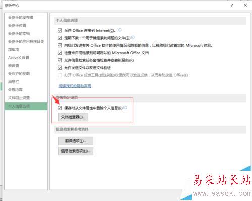252x201 pixels.
Task: Open the privacy statement link
Action: pos(75,86)
